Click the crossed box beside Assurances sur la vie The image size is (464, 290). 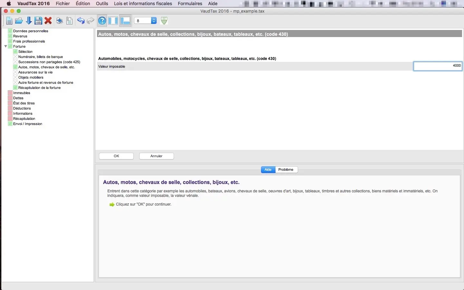[15, 72]
